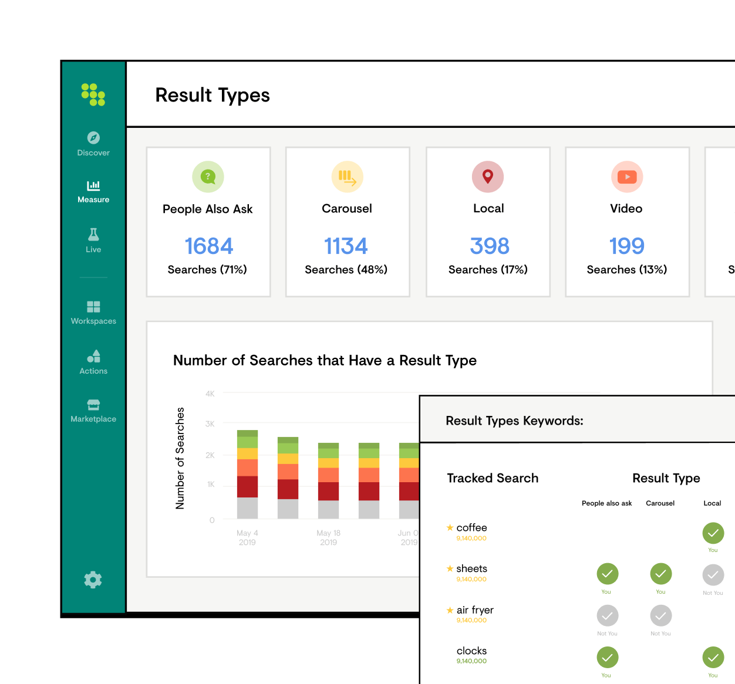Viewport: 735px width, 684px height.
Task: Select the coffee tracked search
Action: [x=471, y=528]
